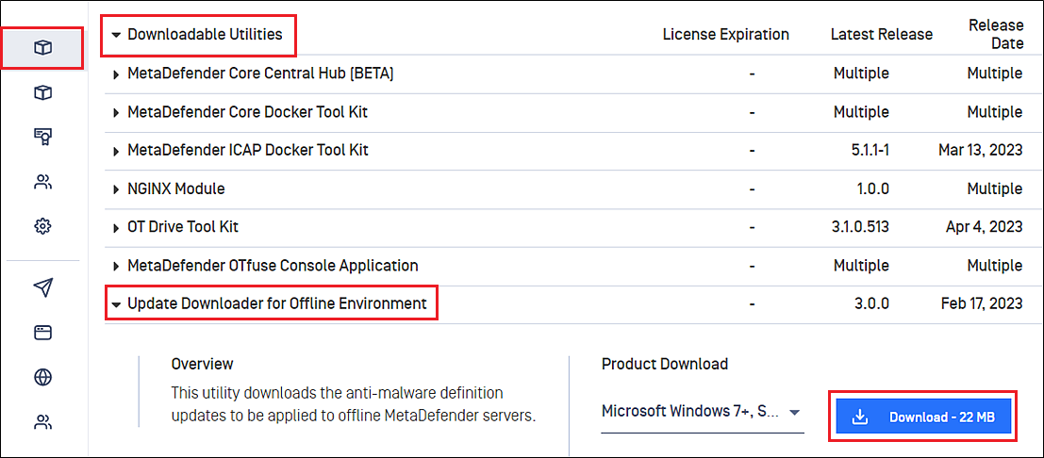Click version 5.1.1-1 in ICAP Docker row
Screen dimensions: 1044x458
click(869, 151)
